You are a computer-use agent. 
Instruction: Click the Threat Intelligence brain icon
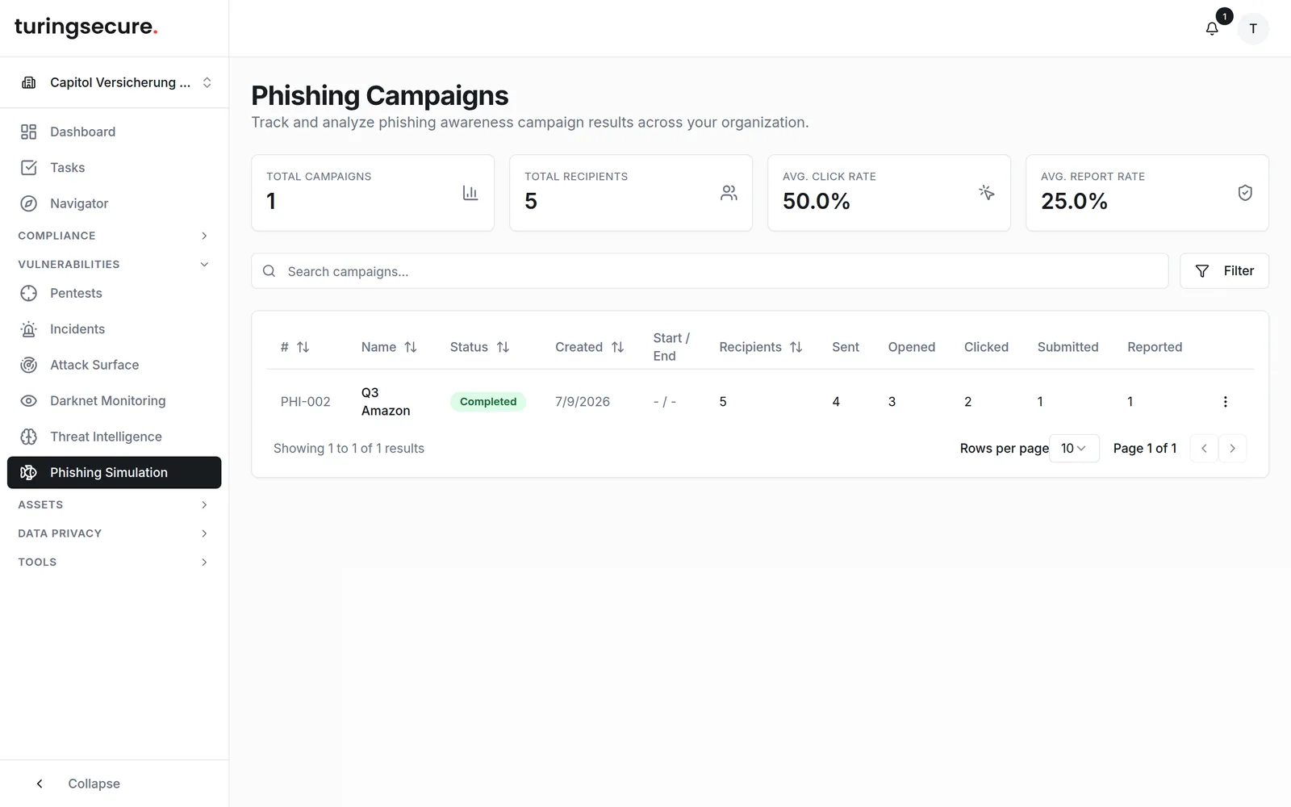[x=29, y=437]
